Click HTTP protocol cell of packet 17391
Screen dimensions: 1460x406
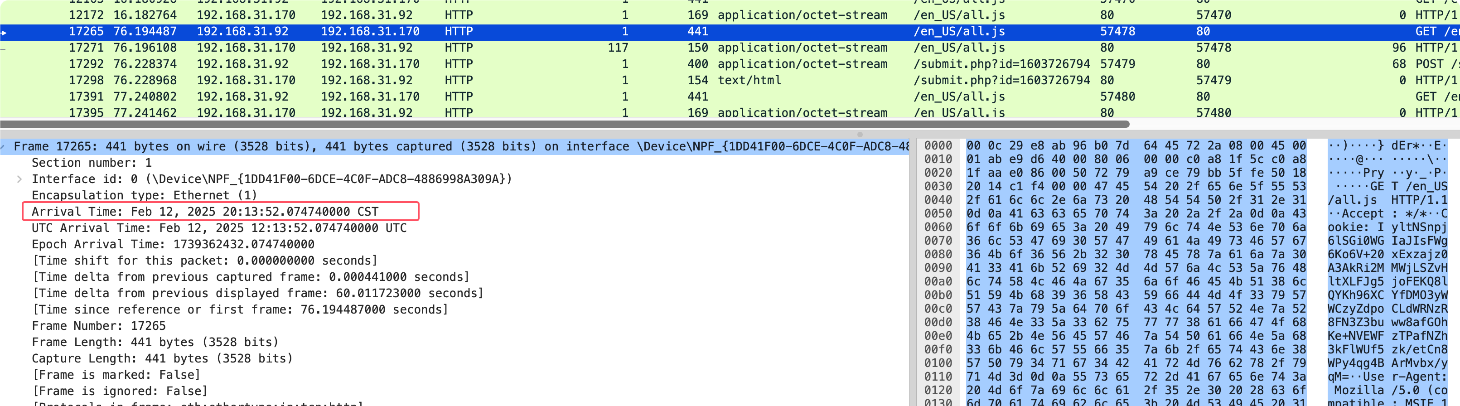click(459, 97)
